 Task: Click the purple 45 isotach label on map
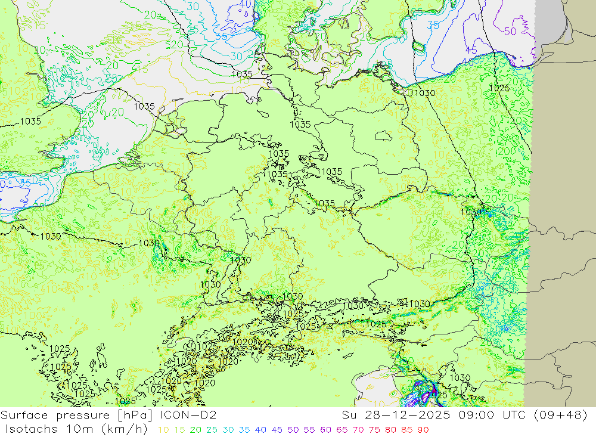coord(471,50)
